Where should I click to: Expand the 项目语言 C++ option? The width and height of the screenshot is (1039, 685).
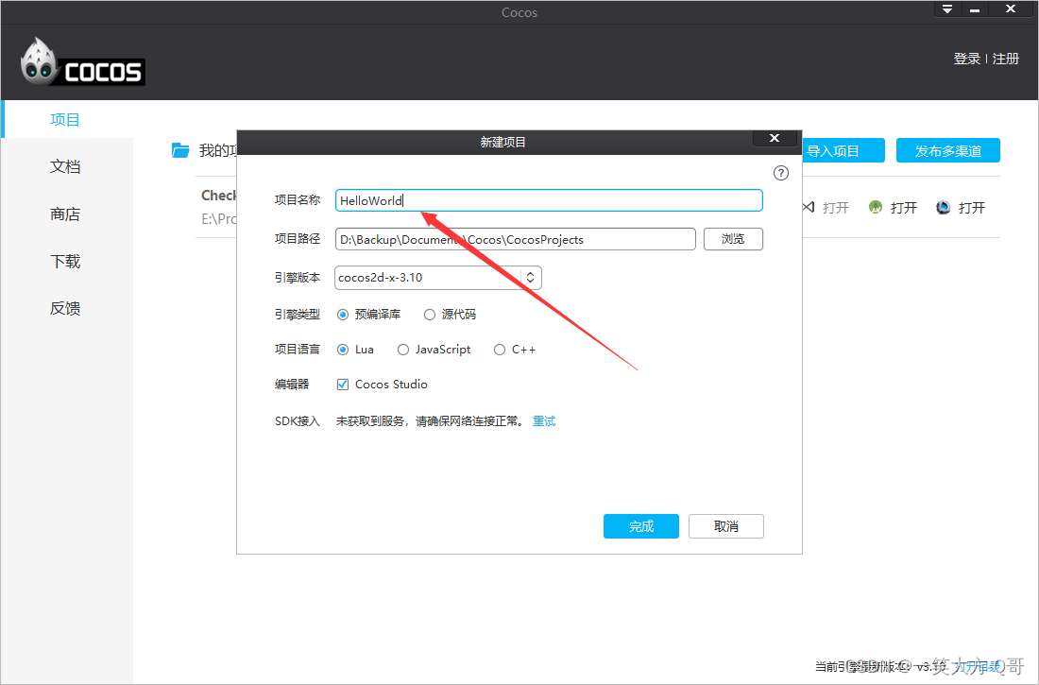tap(499, 349)
